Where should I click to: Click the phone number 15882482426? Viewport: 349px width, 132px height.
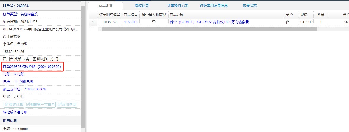coord(13,52)
